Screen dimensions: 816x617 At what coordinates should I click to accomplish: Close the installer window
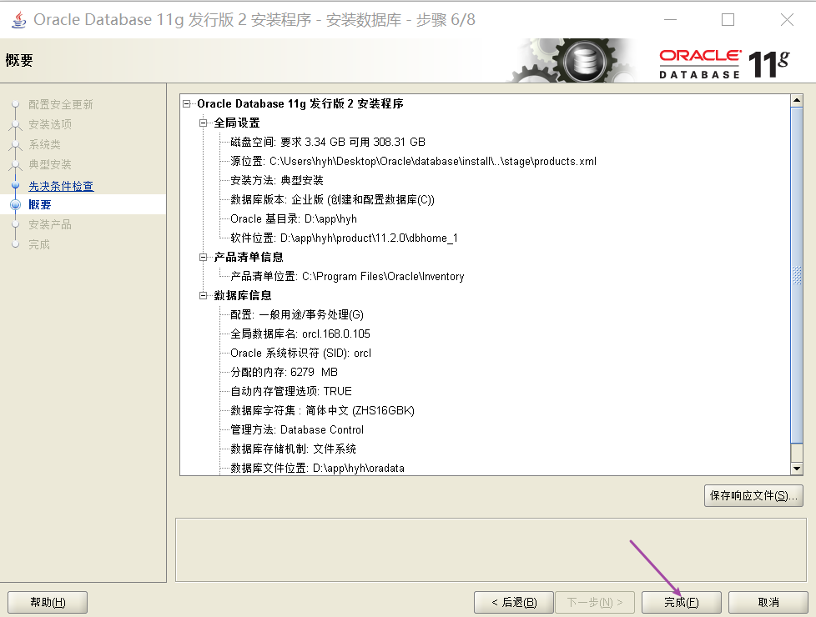(x=787, y=20)
